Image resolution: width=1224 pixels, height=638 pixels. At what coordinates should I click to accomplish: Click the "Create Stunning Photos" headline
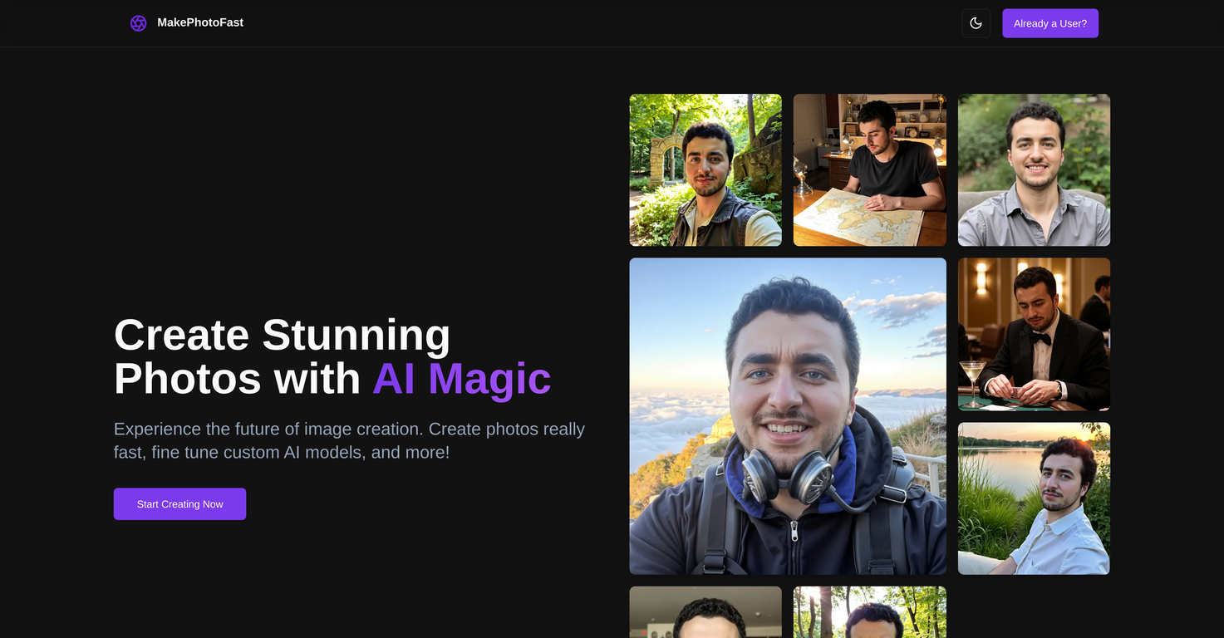pos(282,336)
